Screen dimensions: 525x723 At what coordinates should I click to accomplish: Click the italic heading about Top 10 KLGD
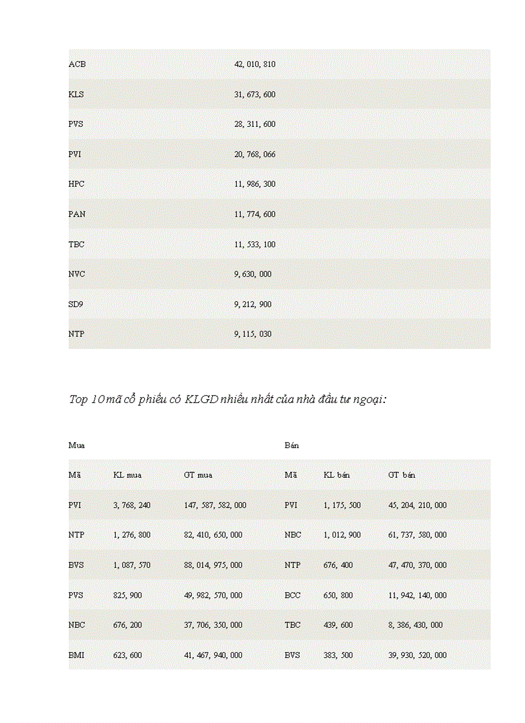[227, 400]
